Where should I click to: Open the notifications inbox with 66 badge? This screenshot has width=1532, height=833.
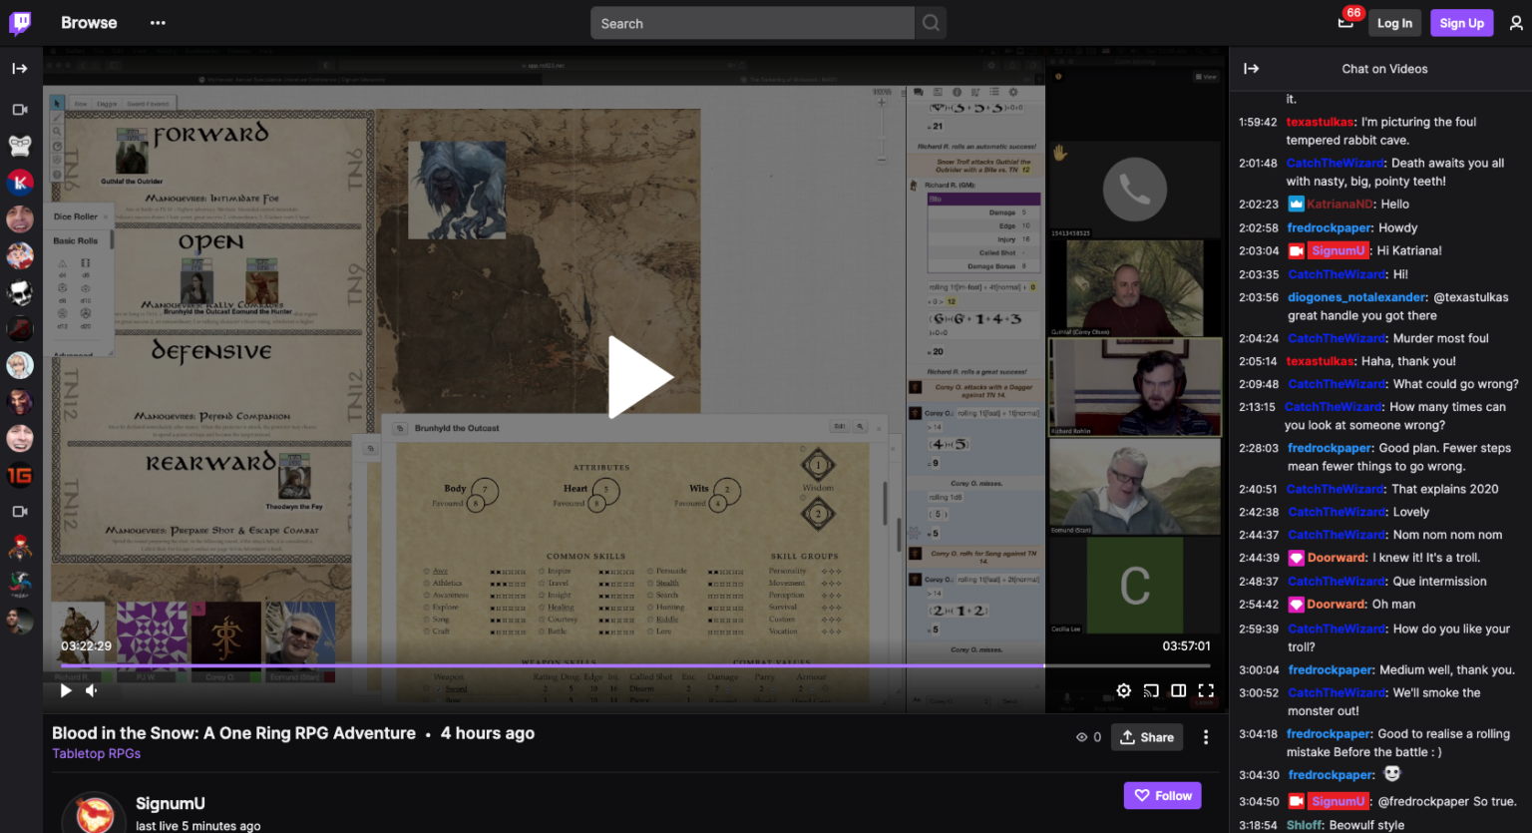(1345, 23)
